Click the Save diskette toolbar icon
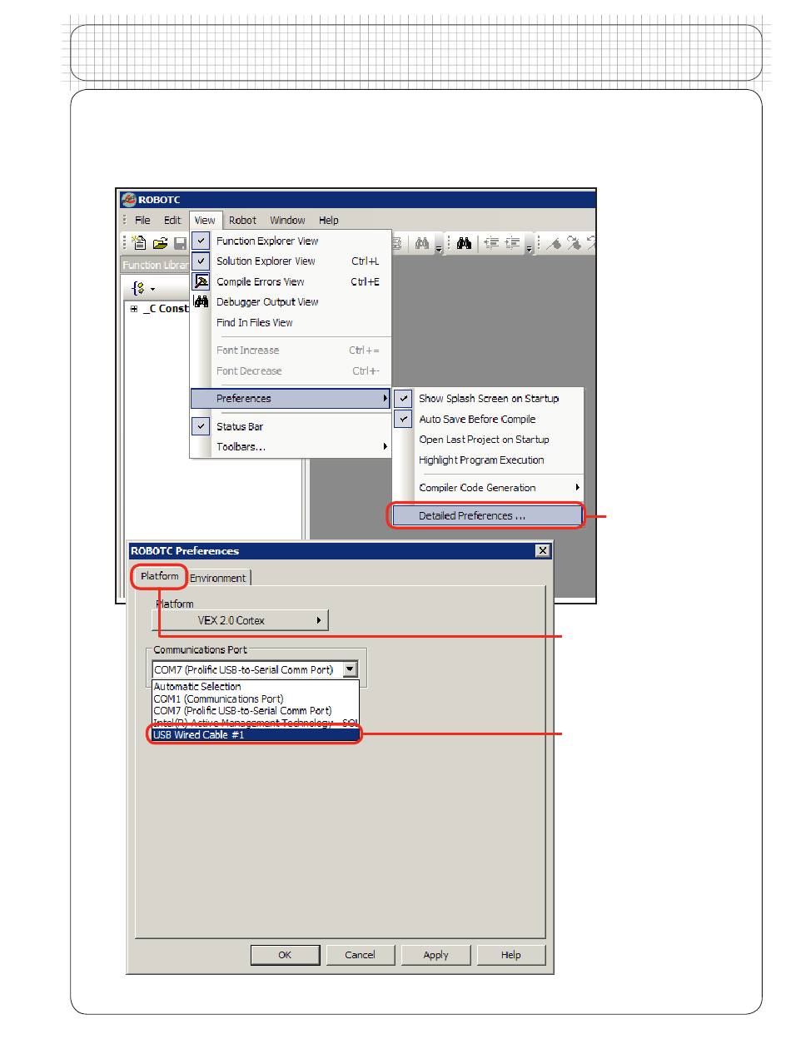791x1044 pixels. [x=180, y=243]
